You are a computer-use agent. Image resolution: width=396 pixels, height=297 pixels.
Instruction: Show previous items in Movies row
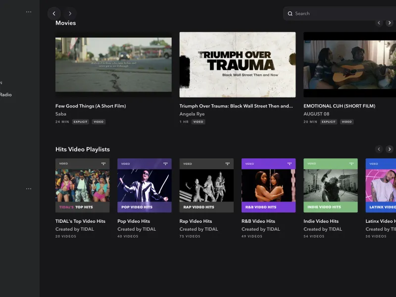click(x=379, y=23)
